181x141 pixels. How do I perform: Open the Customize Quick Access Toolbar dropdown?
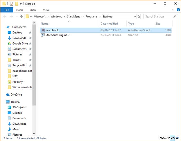tap(21, 4)
